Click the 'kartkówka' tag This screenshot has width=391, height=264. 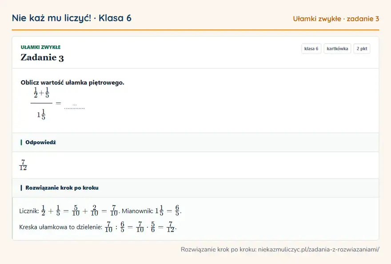[337, 49]
